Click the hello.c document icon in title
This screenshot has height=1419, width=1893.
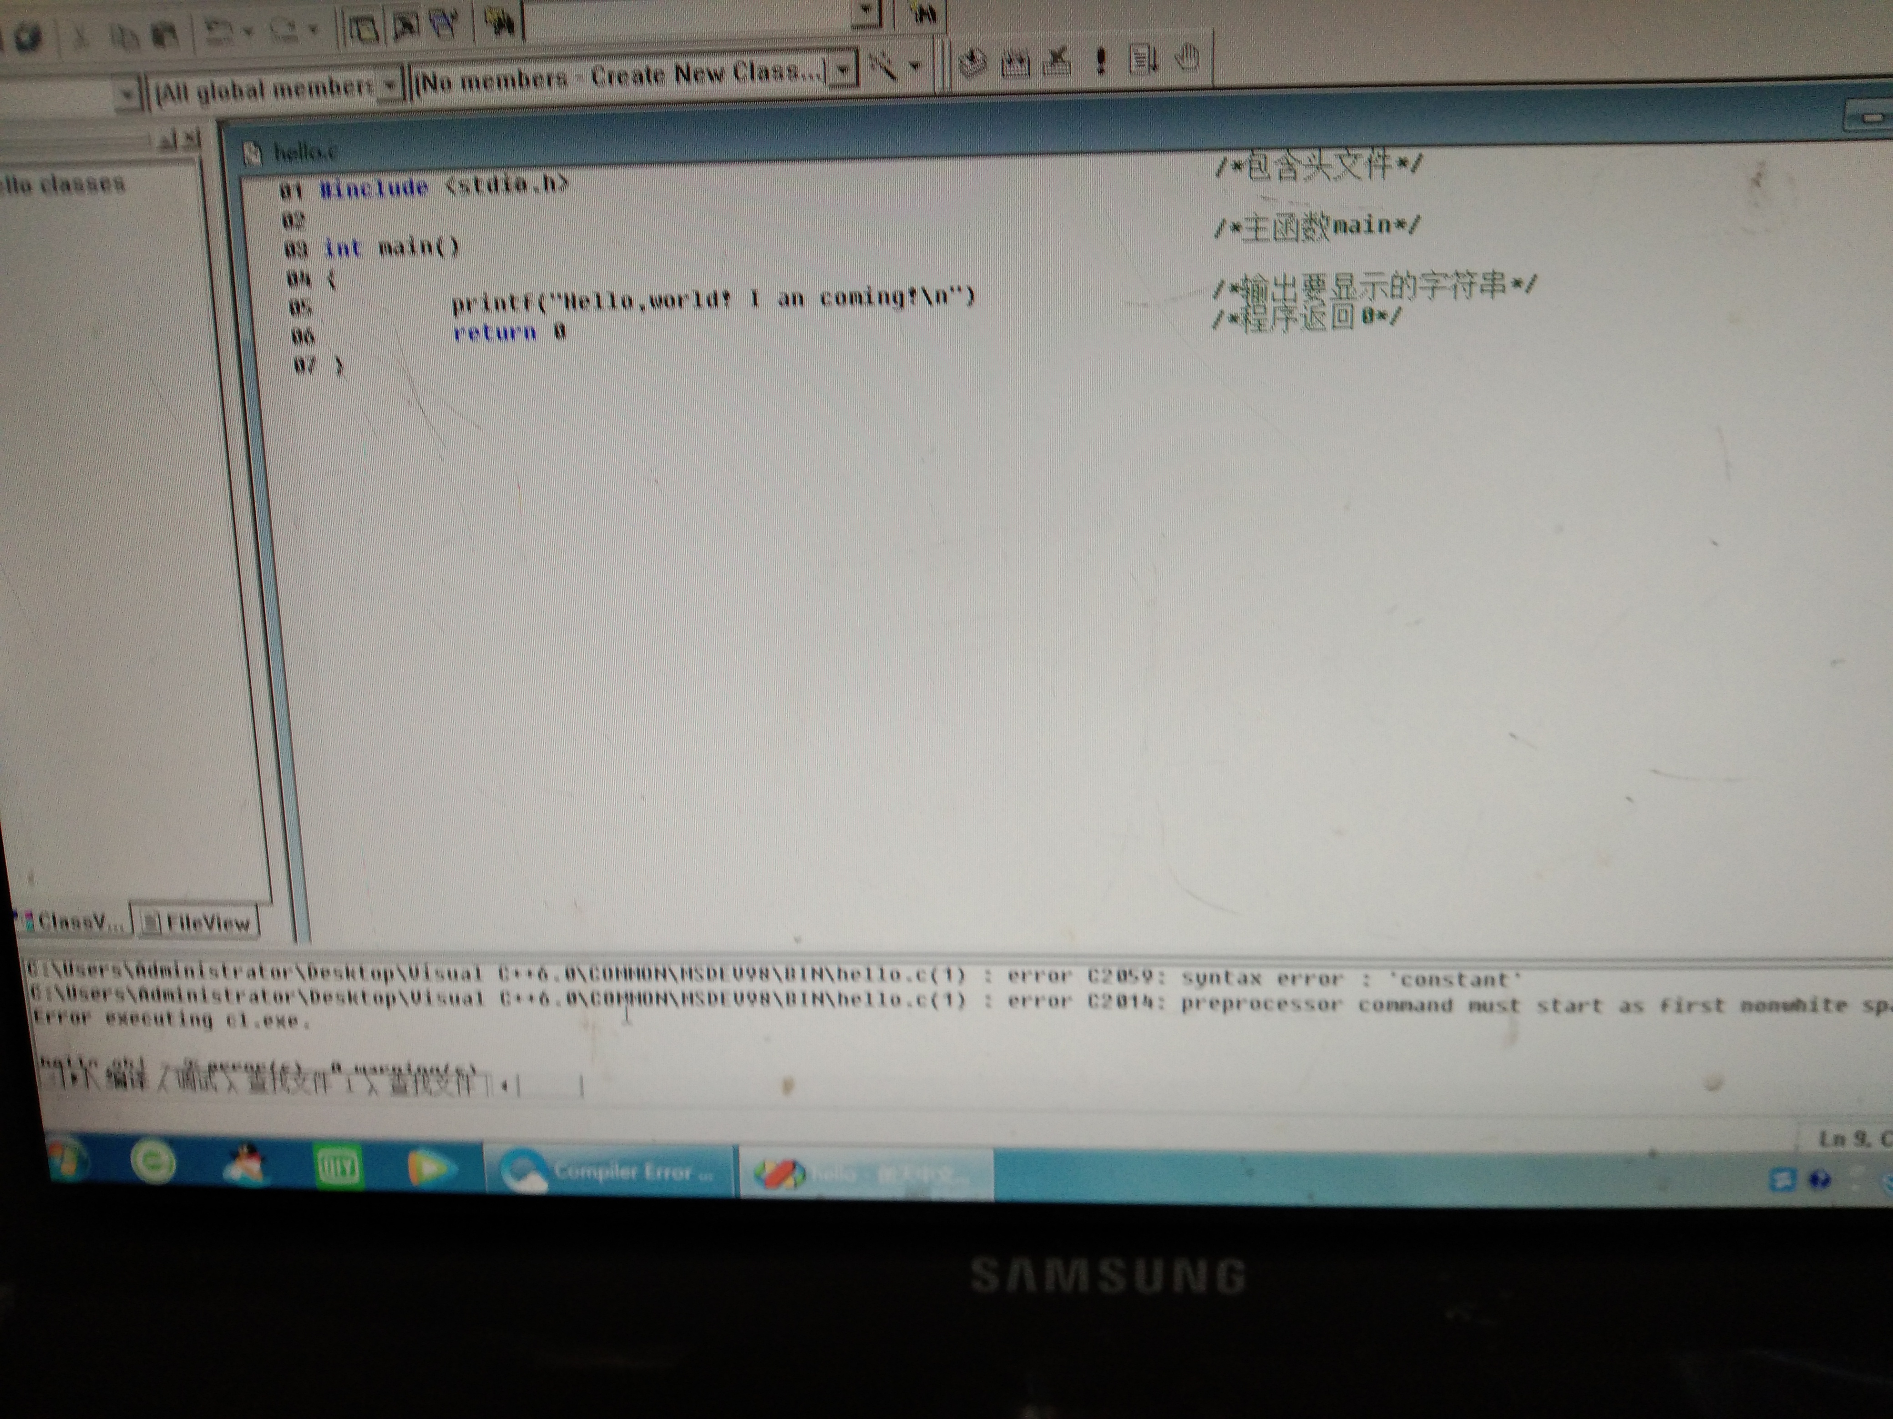(252, 154)
